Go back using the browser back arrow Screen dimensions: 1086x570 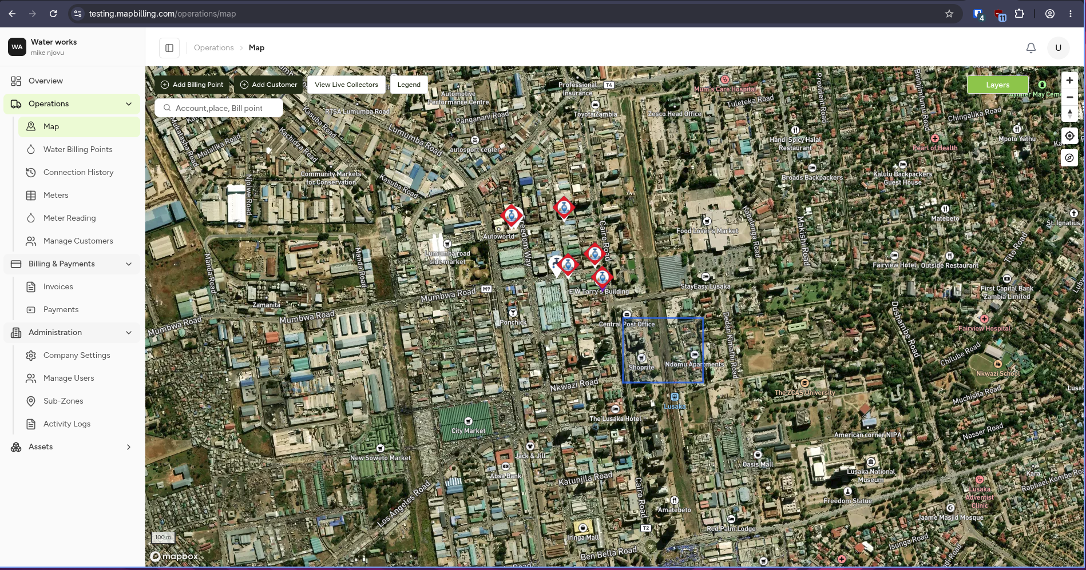click(x=12, y=14)
